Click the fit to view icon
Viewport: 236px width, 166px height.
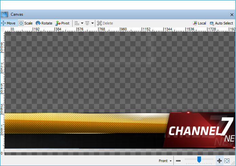click(227, 161)
